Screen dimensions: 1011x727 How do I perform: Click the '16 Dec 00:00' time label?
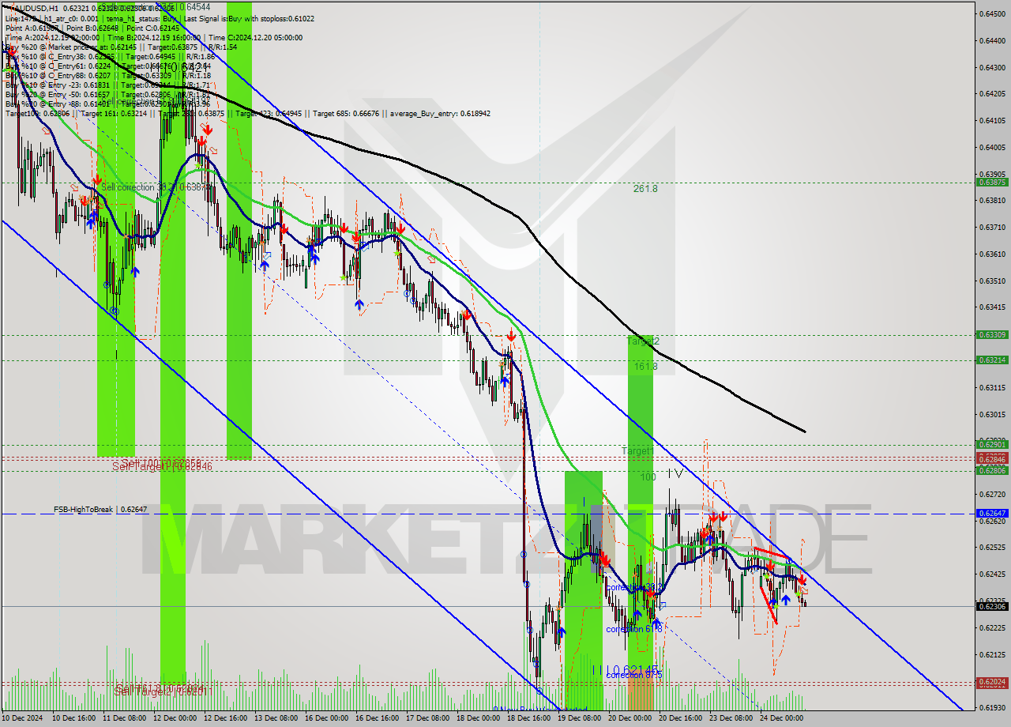point(325,718)
